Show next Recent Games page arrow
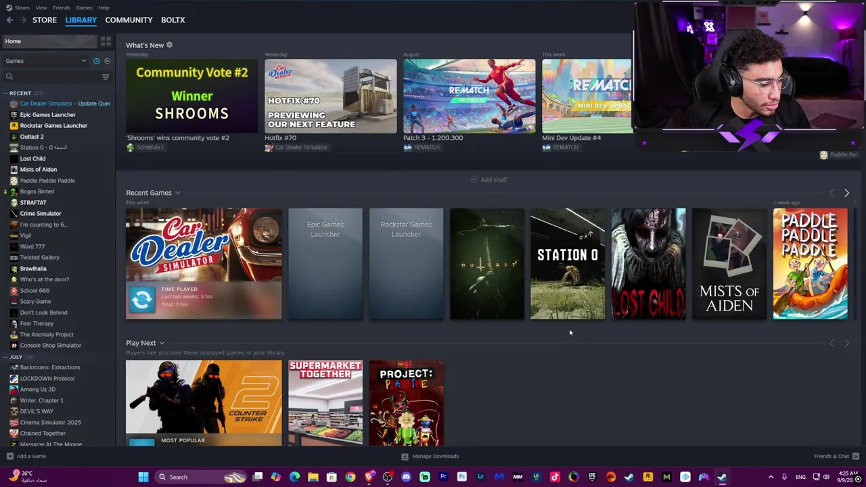 [846, 193]
